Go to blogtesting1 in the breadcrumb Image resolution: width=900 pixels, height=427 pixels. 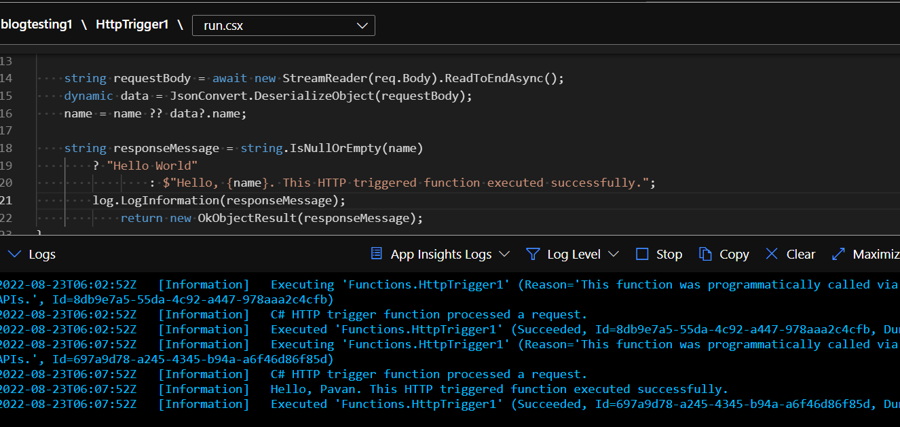click(36, 25)
